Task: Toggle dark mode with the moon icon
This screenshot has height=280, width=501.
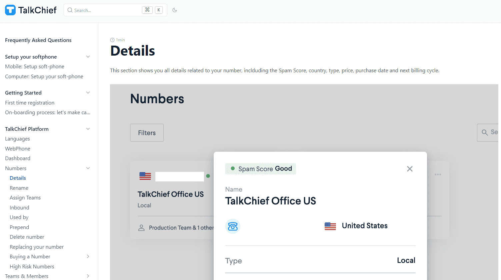Action: point(175,10)
